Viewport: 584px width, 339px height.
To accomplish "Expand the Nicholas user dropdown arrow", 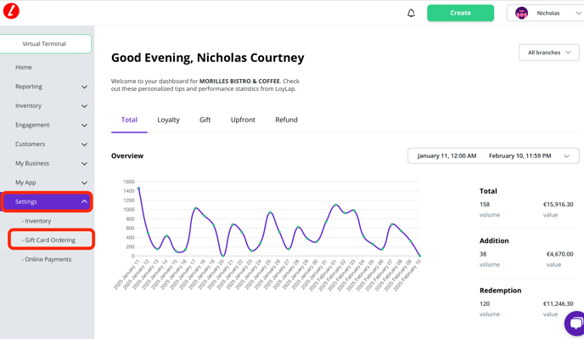I will pos(578,13).
